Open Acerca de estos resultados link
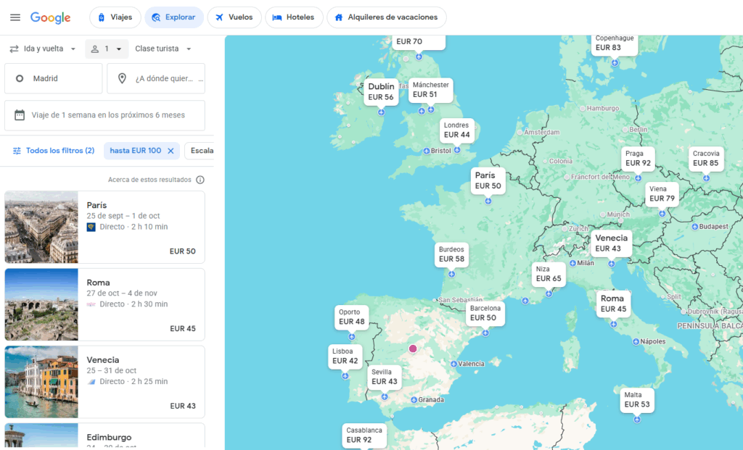 pos(149,180)
